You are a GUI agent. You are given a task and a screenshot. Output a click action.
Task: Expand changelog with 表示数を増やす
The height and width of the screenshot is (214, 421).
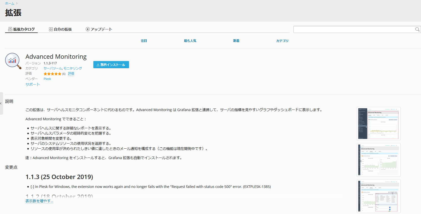pyautogui.click(x=39, y=201)
